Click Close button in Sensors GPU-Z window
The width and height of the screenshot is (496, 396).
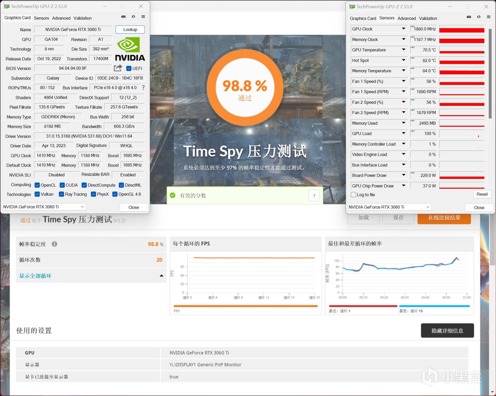coord(479,208)
